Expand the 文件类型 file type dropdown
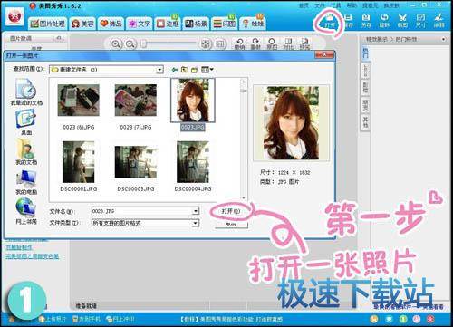453x327 pixels. [x=196, y=223]
